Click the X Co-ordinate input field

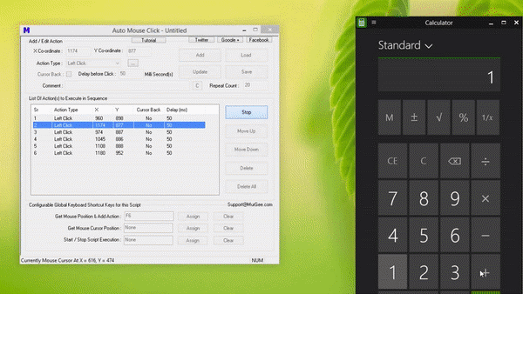pos(78,51)
